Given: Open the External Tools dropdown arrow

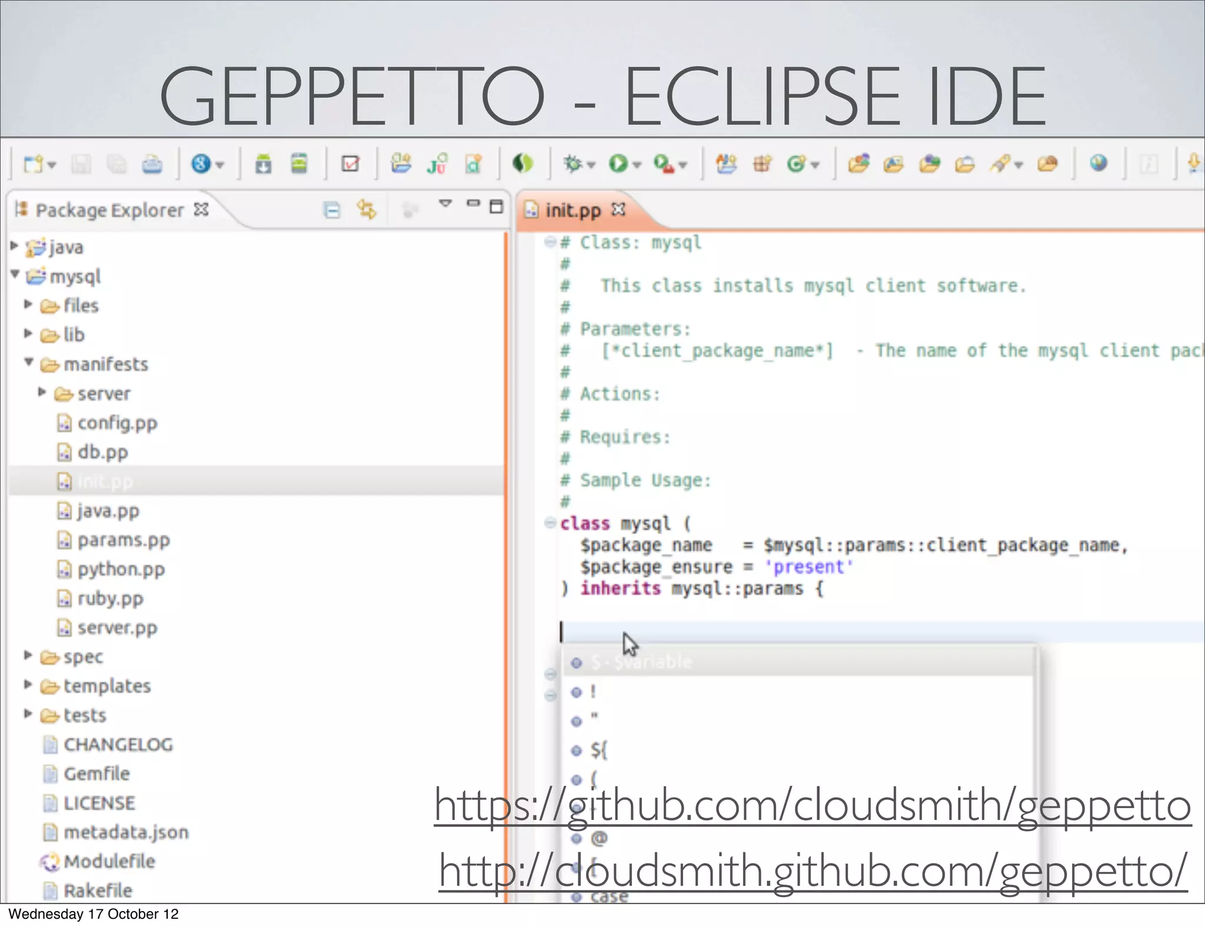Looking at the screenshot, I should [683, 165].
